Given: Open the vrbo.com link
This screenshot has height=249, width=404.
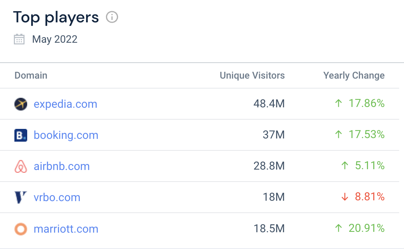Looking at the screenshot, I should 57,197.
